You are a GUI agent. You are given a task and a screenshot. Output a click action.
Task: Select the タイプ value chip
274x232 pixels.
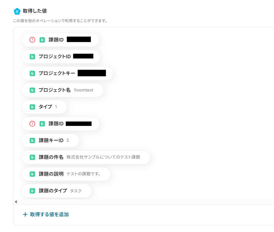click(x=44, y=107)
